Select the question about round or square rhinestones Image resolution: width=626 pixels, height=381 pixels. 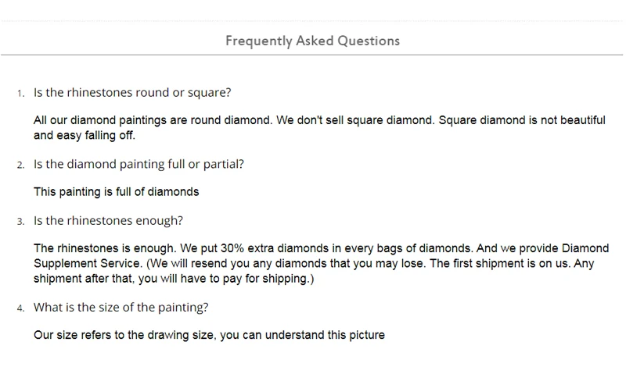pos(131,93)
